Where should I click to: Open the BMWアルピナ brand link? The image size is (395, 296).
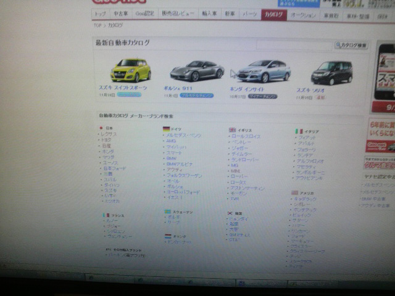pos(180,164)
